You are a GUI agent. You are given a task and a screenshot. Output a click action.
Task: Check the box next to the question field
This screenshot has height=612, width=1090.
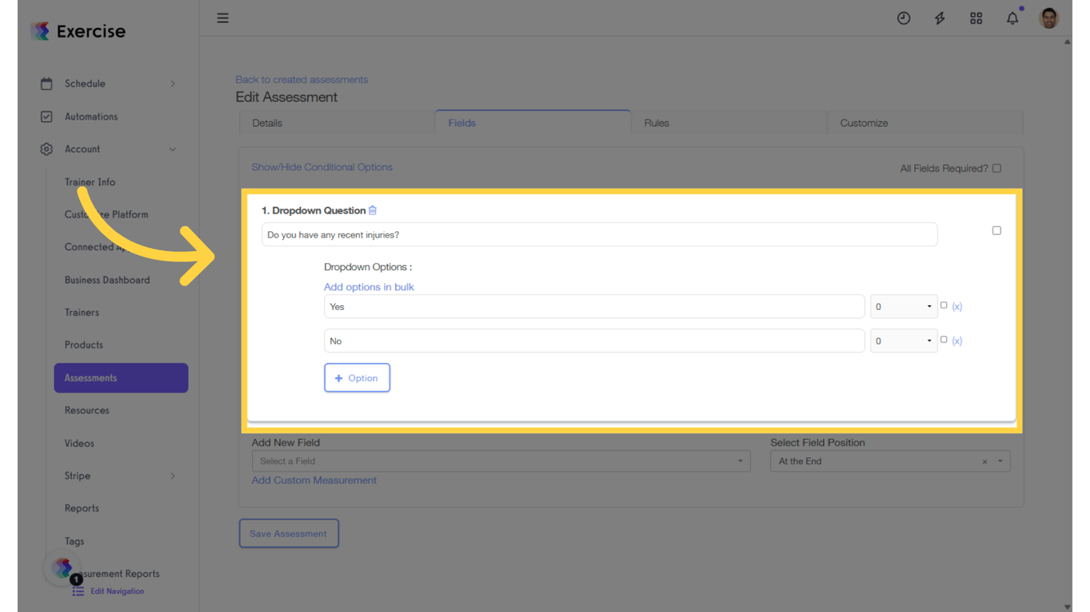click(x=997, y=230)
